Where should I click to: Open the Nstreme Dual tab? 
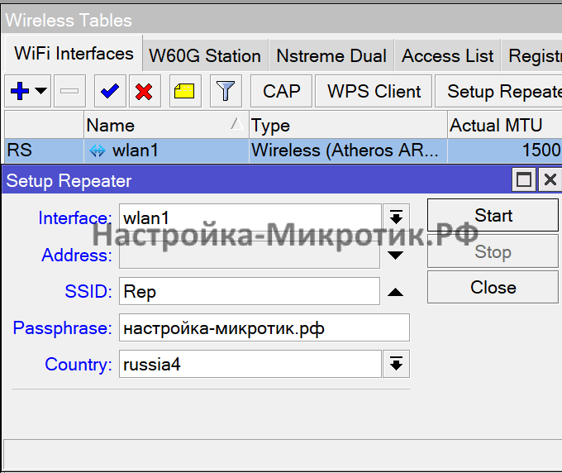coord(331,56)
